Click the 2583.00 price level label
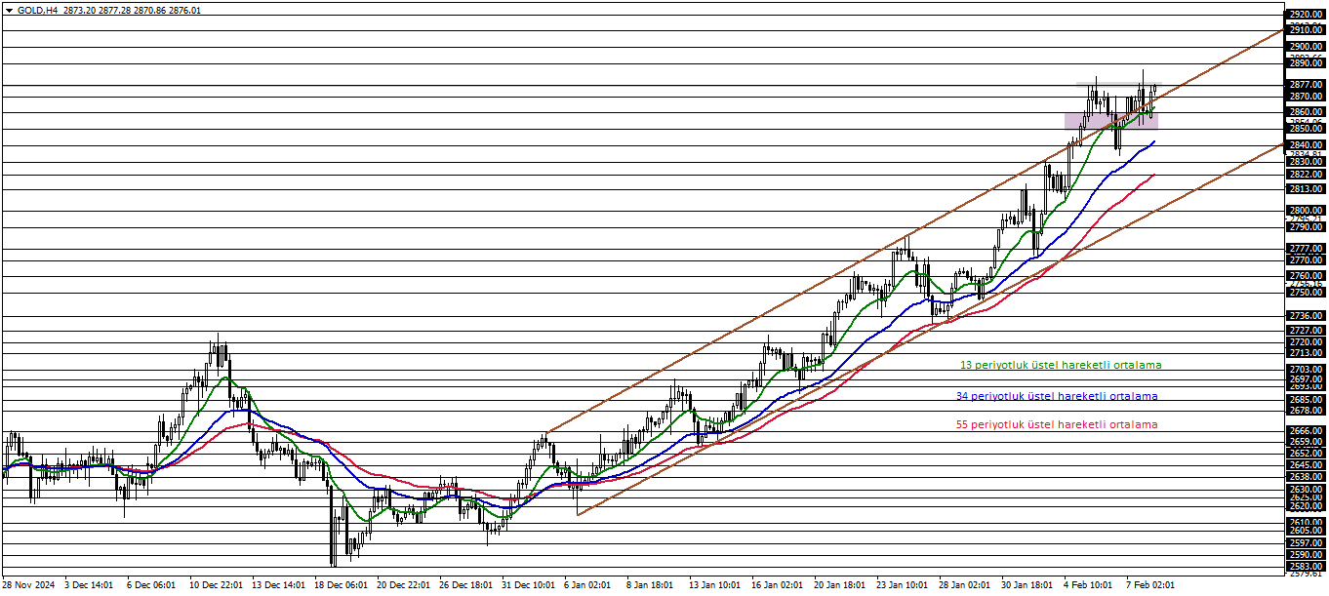The width and height of the screenshot is (1329, 596). coord(1306,567)
